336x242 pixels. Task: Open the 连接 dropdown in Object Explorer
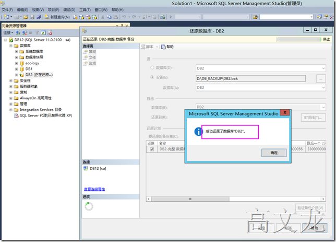(x=8, y=32)
